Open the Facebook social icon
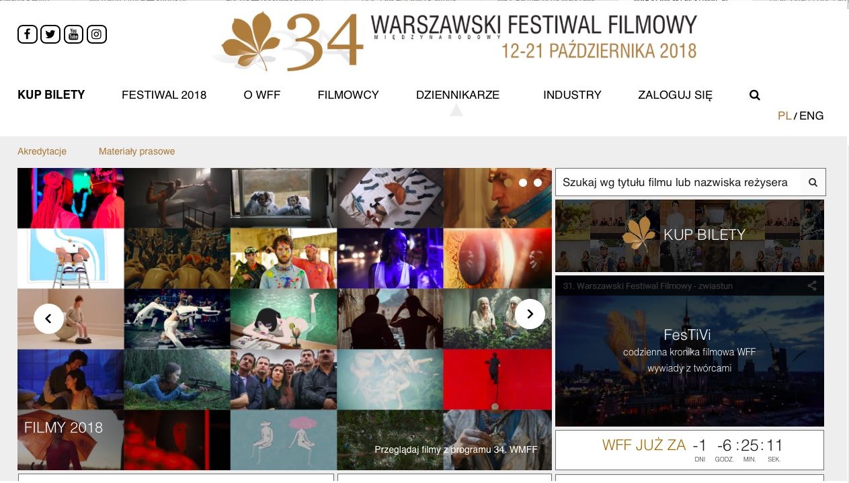 28,34
